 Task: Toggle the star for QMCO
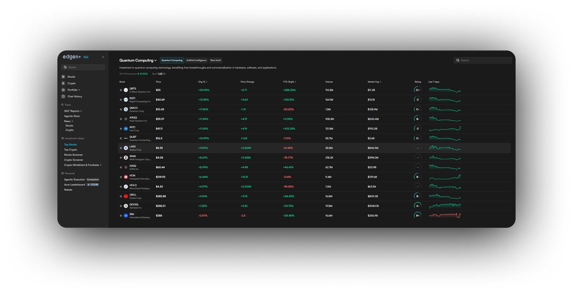pyautogui.click(x=121, y=109)
